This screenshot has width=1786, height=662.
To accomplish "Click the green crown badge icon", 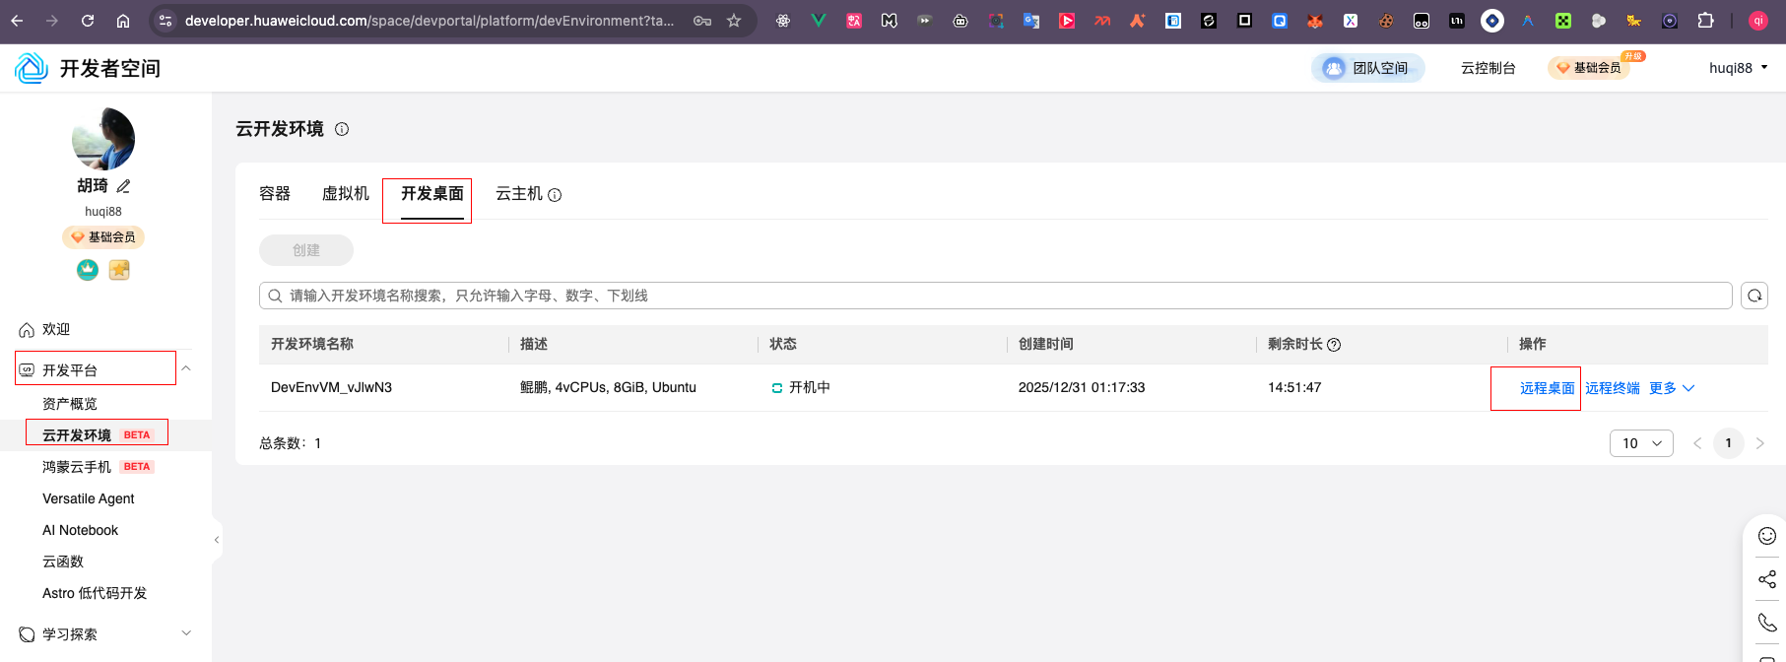I will click(88, 270).
